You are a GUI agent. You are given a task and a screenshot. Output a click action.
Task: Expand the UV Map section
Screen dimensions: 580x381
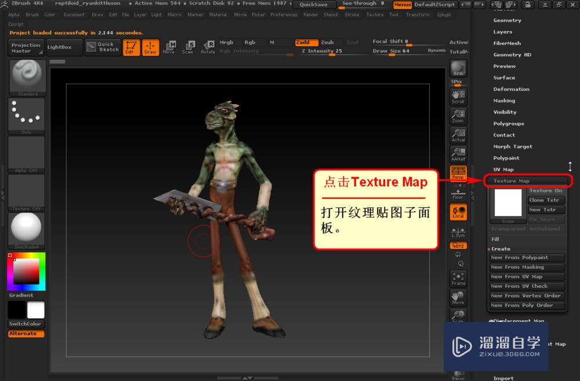click(x=503, y=169)
